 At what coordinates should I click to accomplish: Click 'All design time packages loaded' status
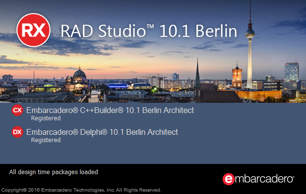click(x=53, y=172)
